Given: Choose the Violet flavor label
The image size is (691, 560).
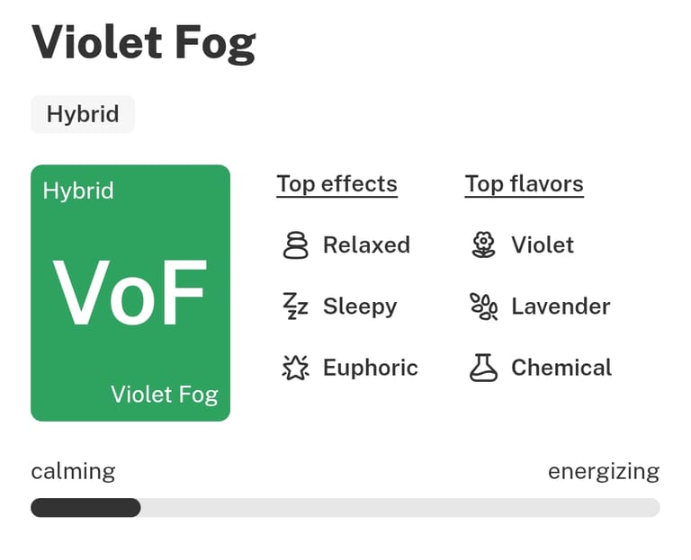Looking at the screenshot, I should [x=543, y=245].
